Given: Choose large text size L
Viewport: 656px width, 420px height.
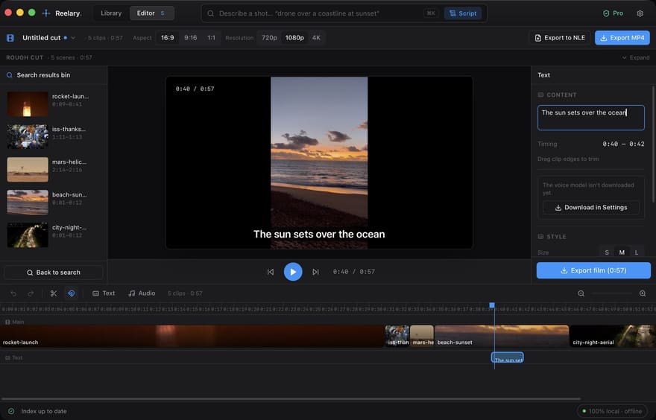Looking at the screenshot, I should (x=637, y=252).
